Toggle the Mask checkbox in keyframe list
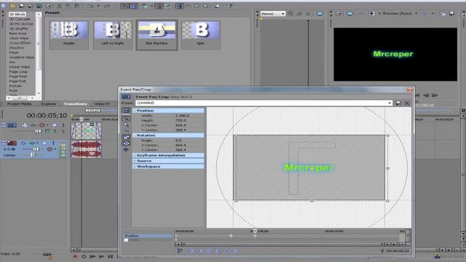 [126, 240]
